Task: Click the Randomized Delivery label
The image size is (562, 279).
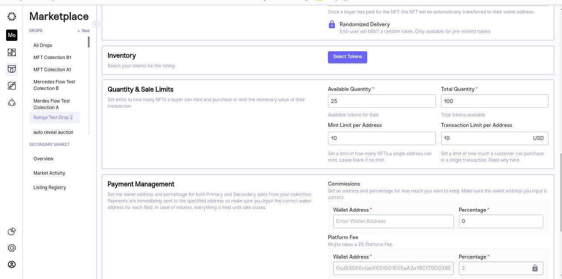Action: point(365,24)
